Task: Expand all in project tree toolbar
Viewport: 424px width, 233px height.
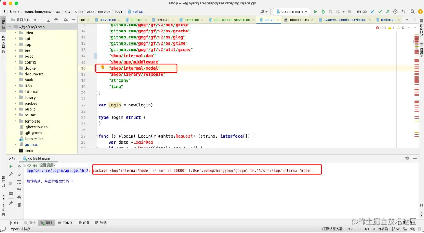Action: pyautogui.click(x=49, y=20)
